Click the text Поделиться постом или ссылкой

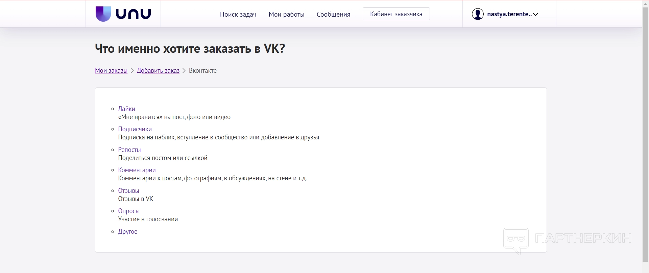click(x=163, y=158)
